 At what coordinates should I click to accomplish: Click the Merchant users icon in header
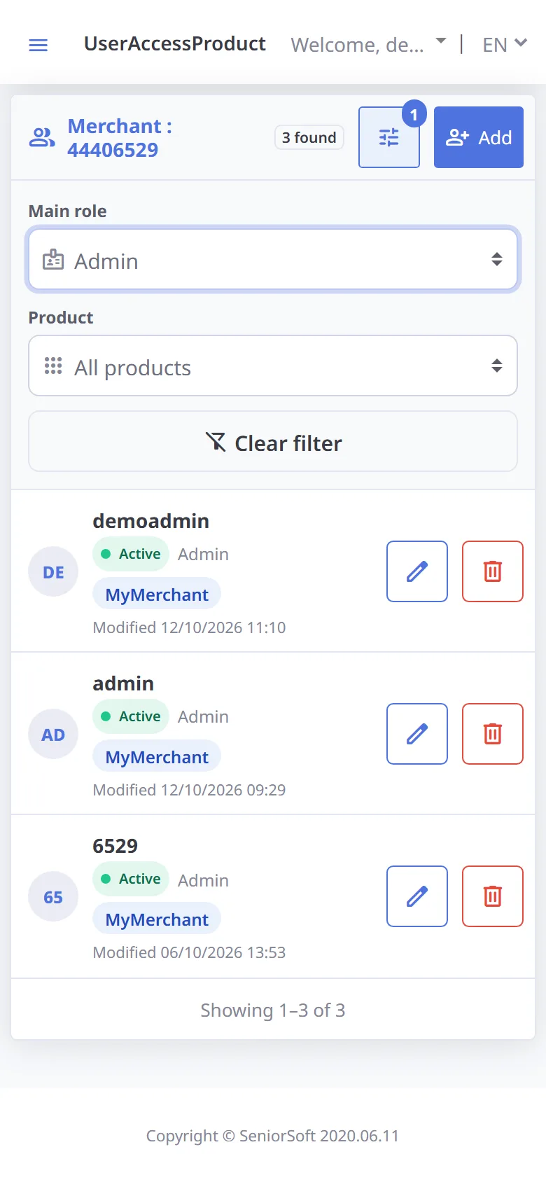point(42,137)
